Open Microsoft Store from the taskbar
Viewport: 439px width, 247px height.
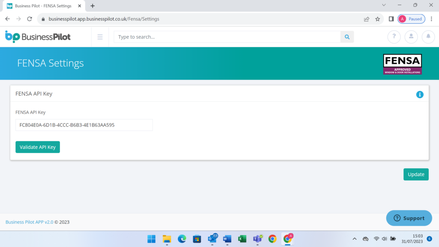pos(197,239)
